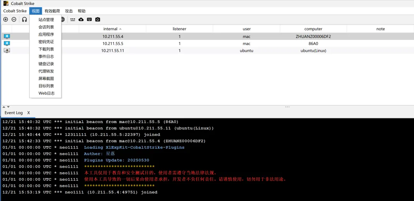Image resolution: width=414 pixels, height=201 pixels.
Task: Choose 事件日志 from the menu
Action: coord(46,56)
